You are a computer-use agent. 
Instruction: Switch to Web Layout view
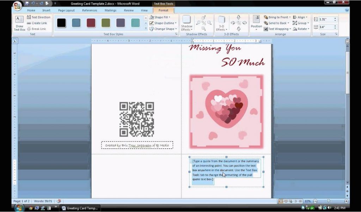[x=290, y=201]
